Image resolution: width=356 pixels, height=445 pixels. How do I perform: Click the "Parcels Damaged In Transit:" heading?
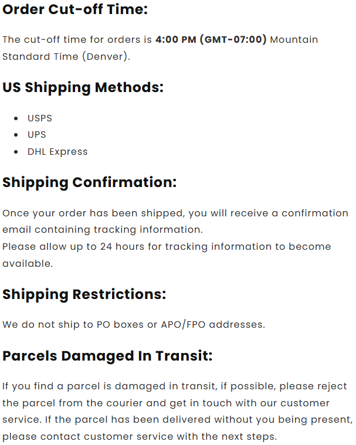[107, 356]
